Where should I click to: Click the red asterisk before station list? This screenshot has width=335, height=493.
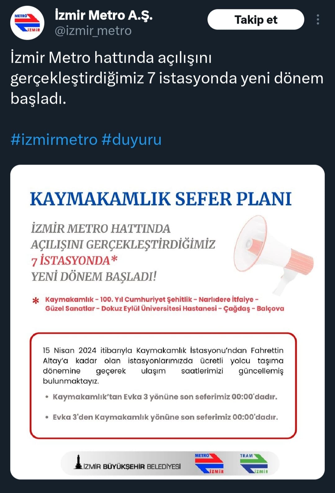pyautogui.click(x=36, y=301)
